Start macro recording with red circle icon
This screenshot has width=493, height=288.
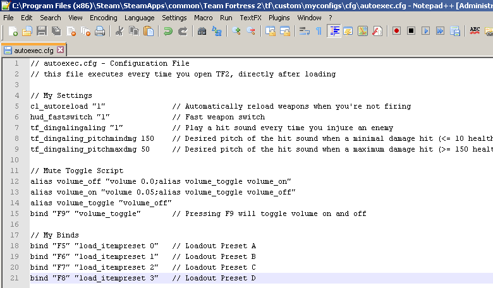[x=397, y=31]
